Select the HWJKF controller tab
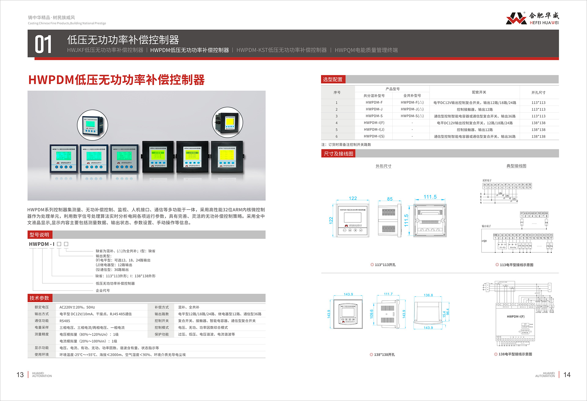Viewport: 587px width, 401px height. [x=105, y=50]
